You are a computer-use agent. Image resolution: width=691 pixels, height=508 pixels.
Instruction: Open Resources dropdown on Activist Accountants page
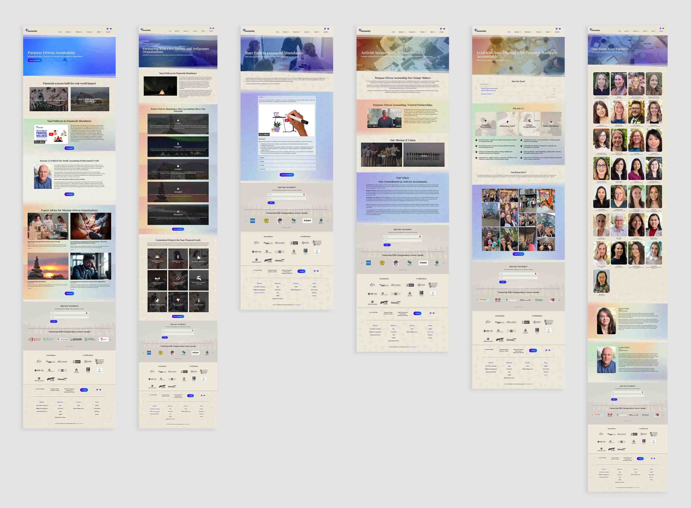click(x=412, y=32)
